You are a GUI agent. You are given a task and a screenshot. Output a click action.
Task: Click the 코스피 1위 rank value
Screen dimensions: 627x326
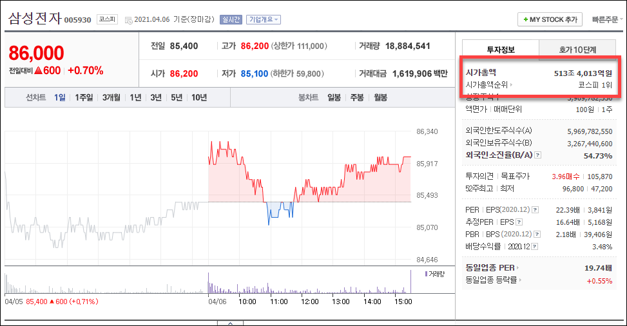595,85
